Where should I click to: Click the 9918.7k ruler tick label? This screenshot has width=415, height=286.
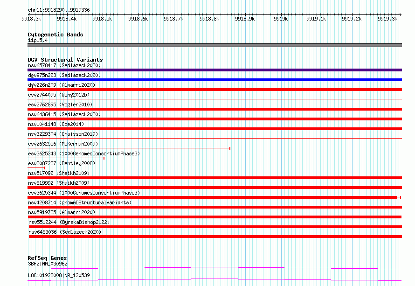(x=173, y=19)
